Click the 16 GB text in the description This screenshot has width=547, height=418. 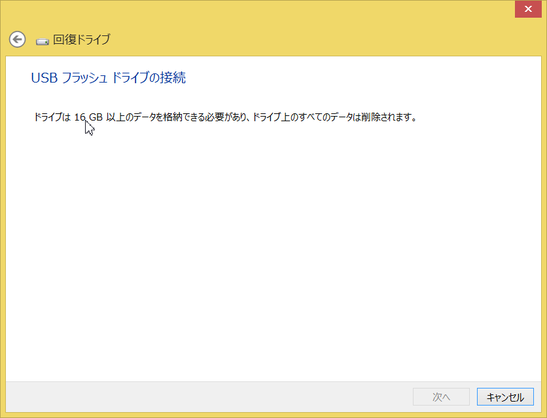(88, 118)
